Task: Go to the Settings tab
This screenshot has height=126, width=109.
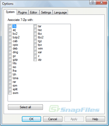Action: 46,12
